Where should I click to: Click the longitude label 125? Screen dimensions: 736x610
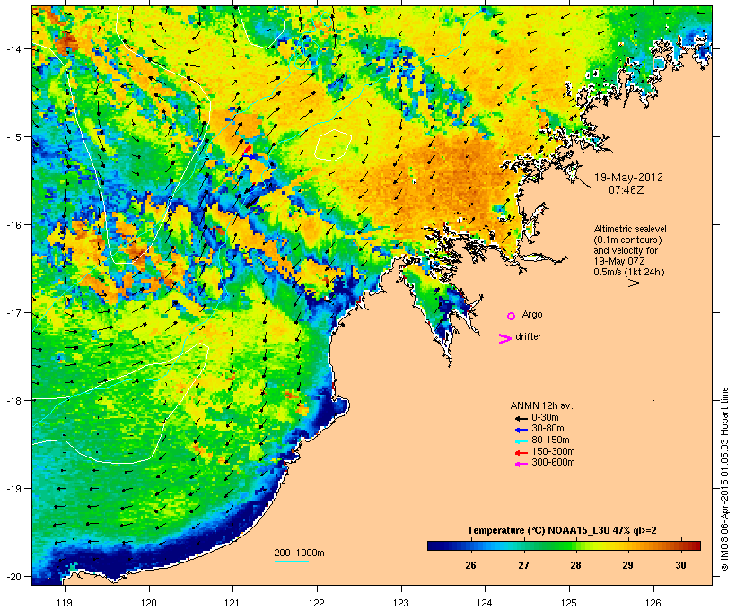[569, 603]
